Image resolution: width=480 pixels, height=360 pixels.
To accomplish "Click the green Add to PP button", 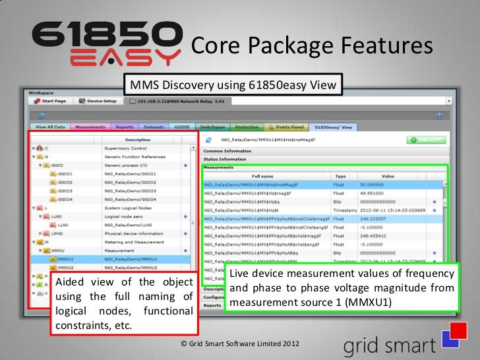I will tap(426, 140).
